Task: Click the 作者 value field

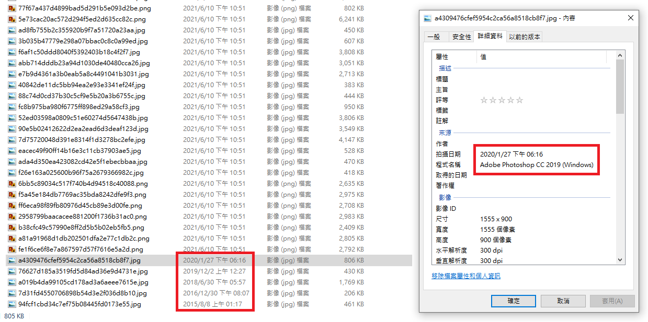Action: 544,144
